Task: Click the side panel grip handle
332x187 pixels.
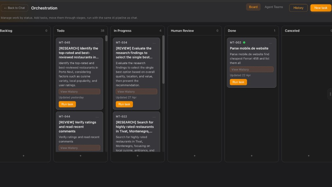Action: [330, 94]
